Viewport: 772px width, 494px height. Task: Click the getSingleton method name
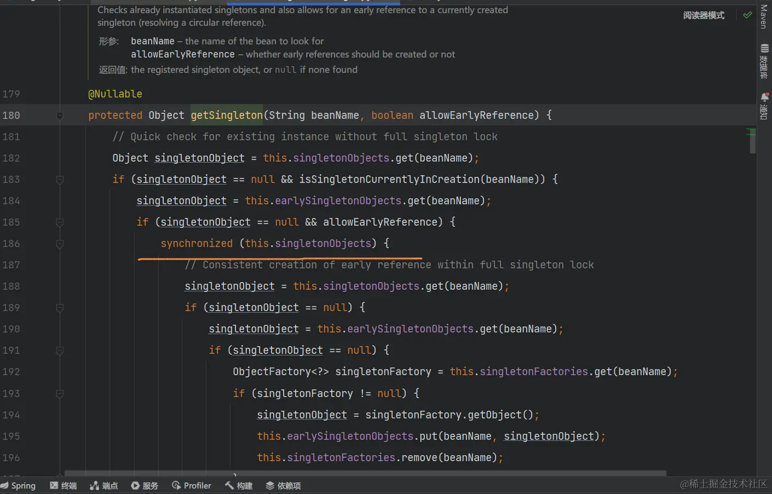tap(227, 116)
